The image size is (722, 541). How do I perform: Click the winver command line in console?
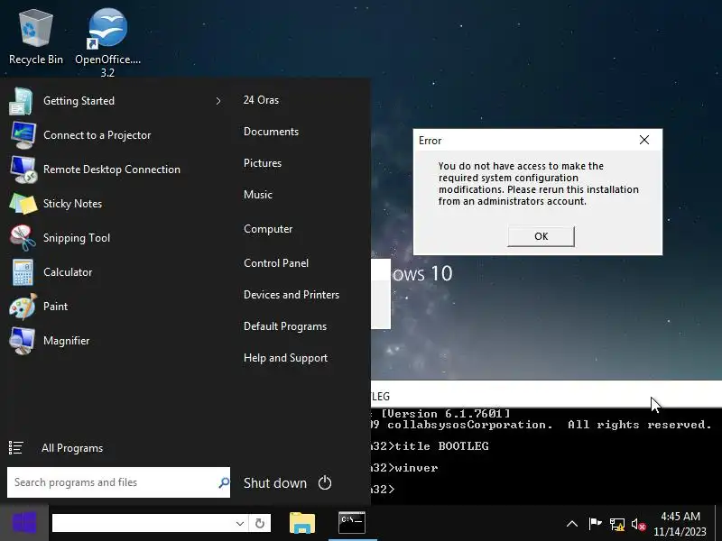(x=404, y=468)
